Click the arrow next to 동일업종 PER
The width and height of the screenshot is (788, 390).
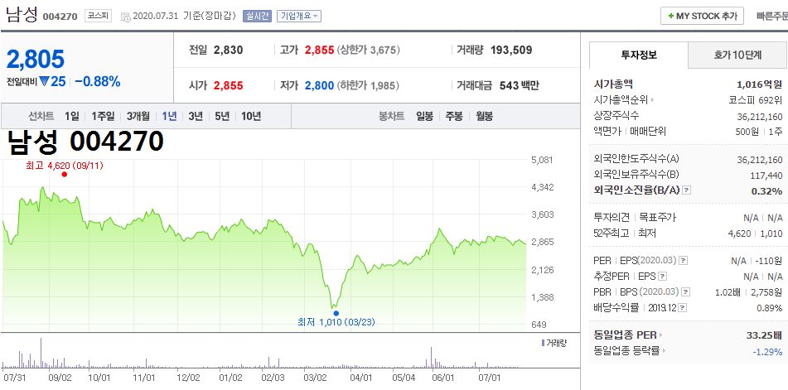click(660, 335)
